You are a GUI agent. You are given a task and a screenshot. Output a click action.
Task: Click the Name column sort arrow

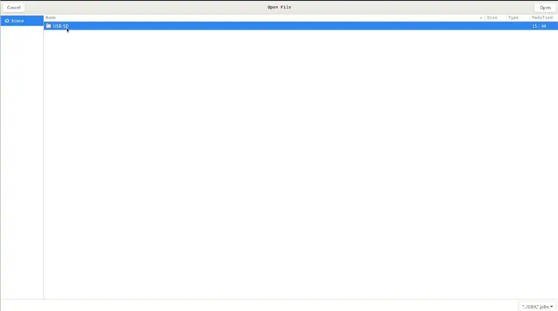pos(481,18)
